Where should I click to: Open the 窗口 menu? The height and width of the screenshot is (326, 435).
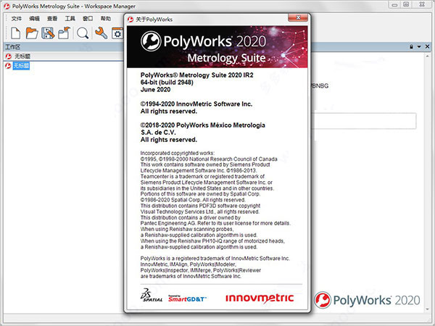(x=88, y=19)
